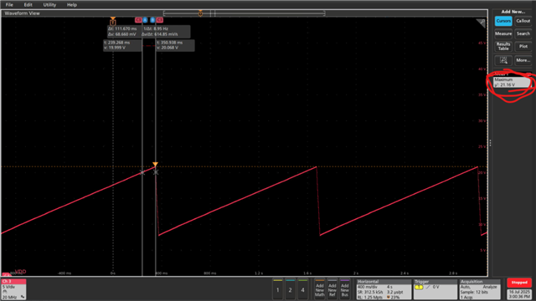The image size is (536, 301).
Task: Click the zoom box drawing icon
Action: (x=503, y=60)
